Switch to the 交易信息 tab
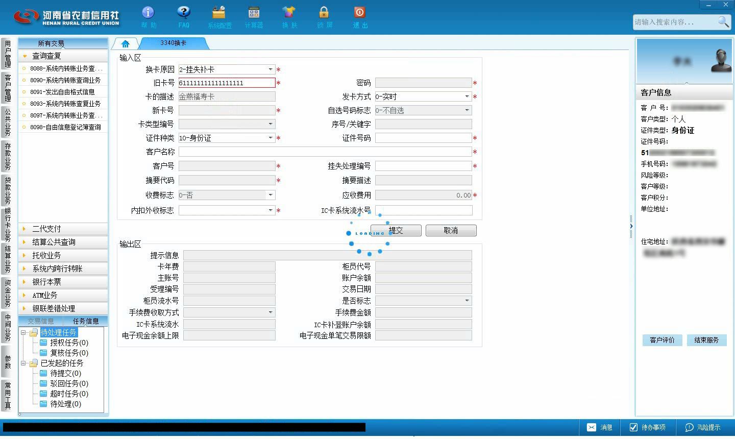Viewport: 735px width, 439px height. click(x=41, y=321)
